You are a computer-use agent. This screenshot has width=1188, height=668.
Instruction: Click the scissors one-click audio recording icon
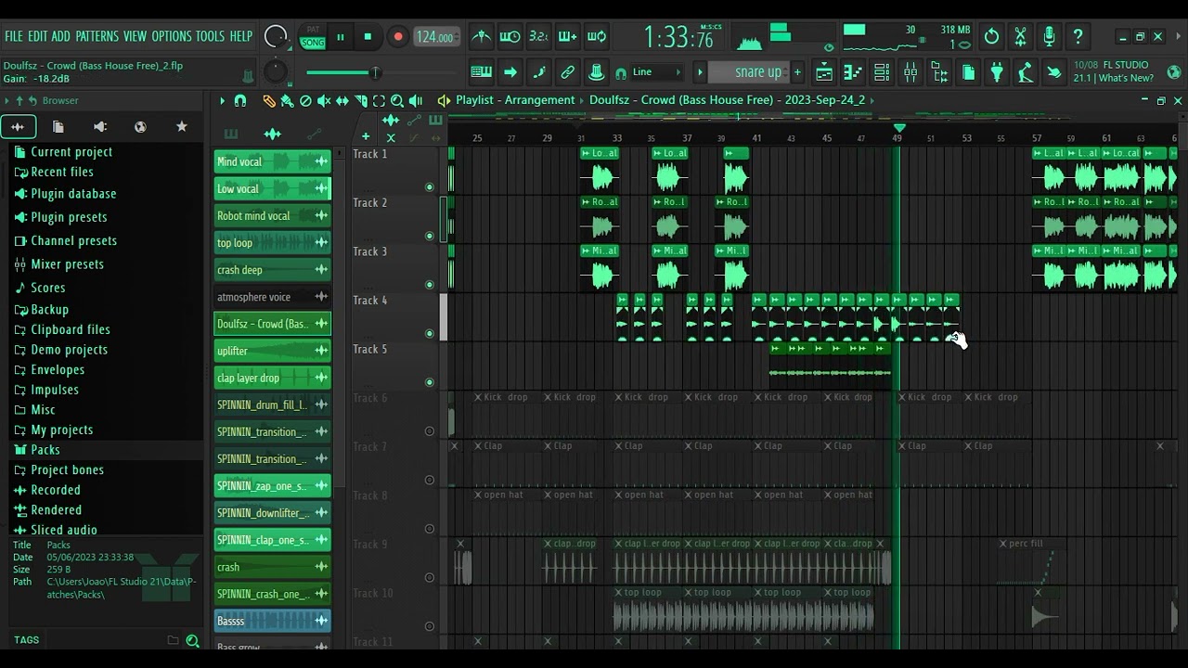1020,37
